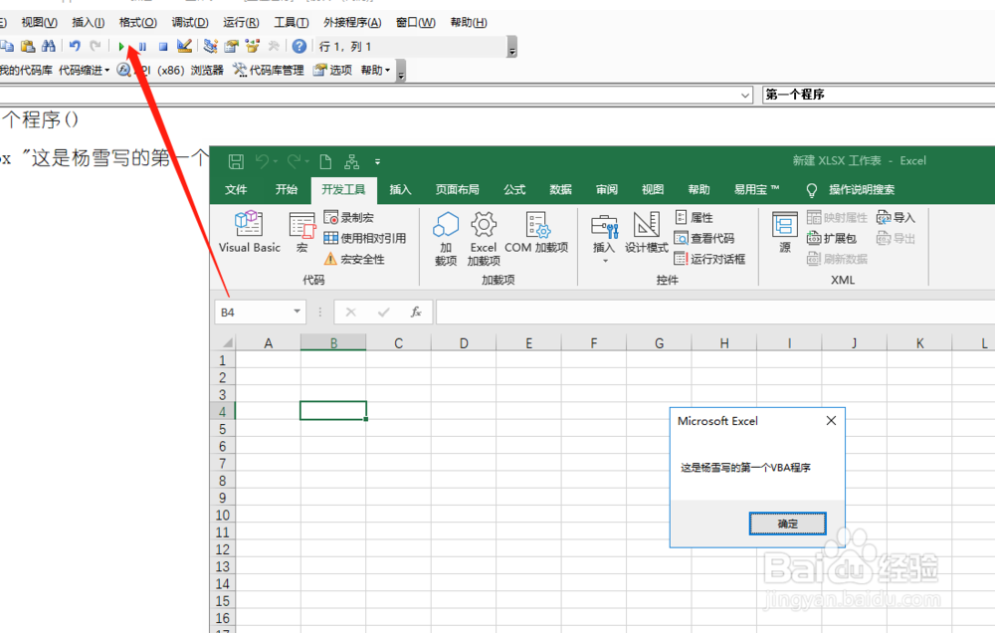995x633 pixels.
Task: Open the 运行(R) menu
Action: click(x=241, y=22)
